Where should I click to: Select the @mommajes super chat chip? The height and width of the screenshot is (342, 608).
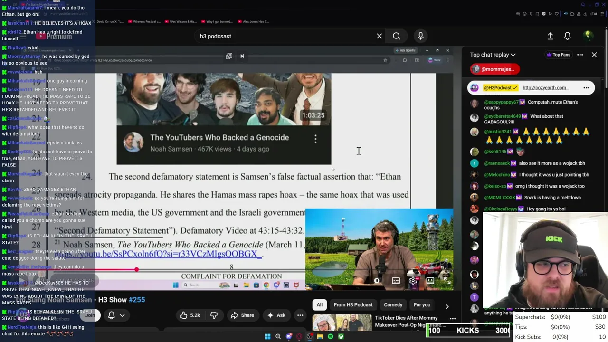coord(495,69)
